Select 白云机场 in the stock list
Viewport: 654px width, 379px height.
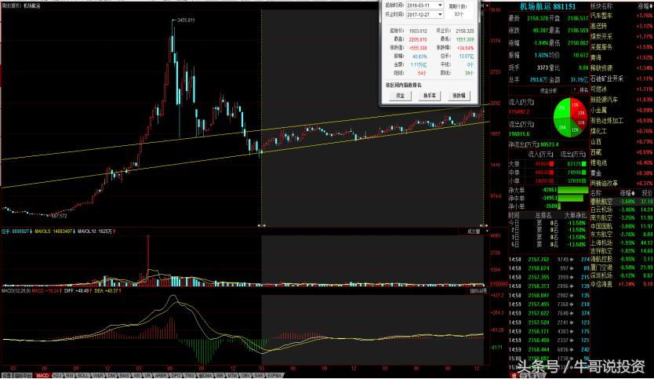click(622, 210)
